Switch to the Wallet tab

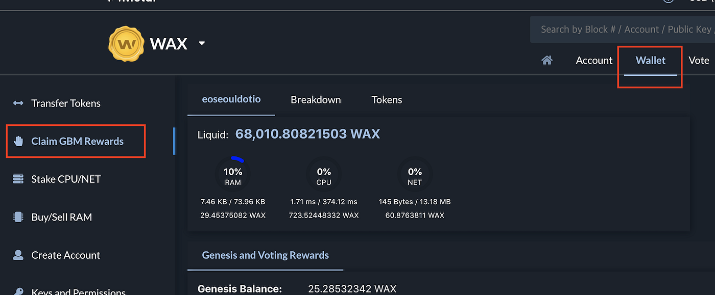click(651, 60)
